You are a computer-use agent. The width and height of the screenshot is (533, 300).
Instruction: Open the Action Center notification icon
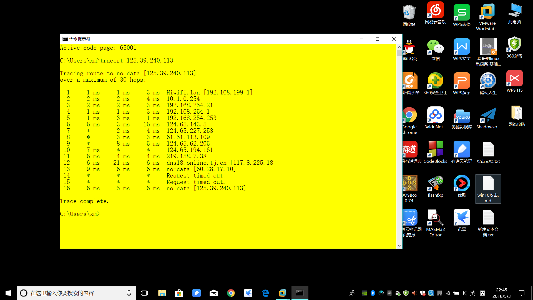click(522, 293)
